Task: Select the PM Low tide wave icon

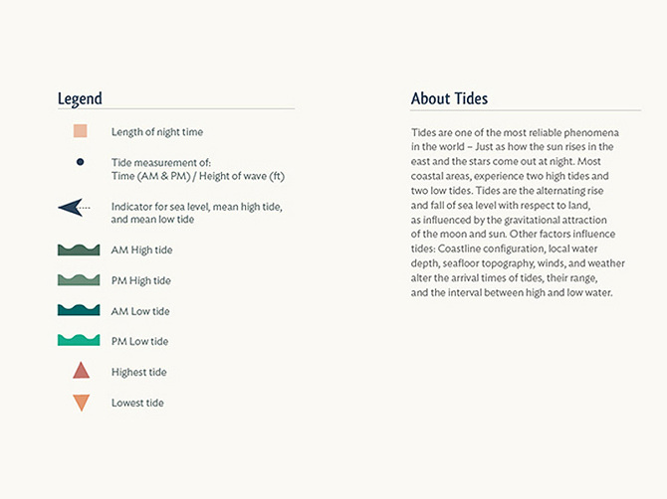Action: point(80,341)
